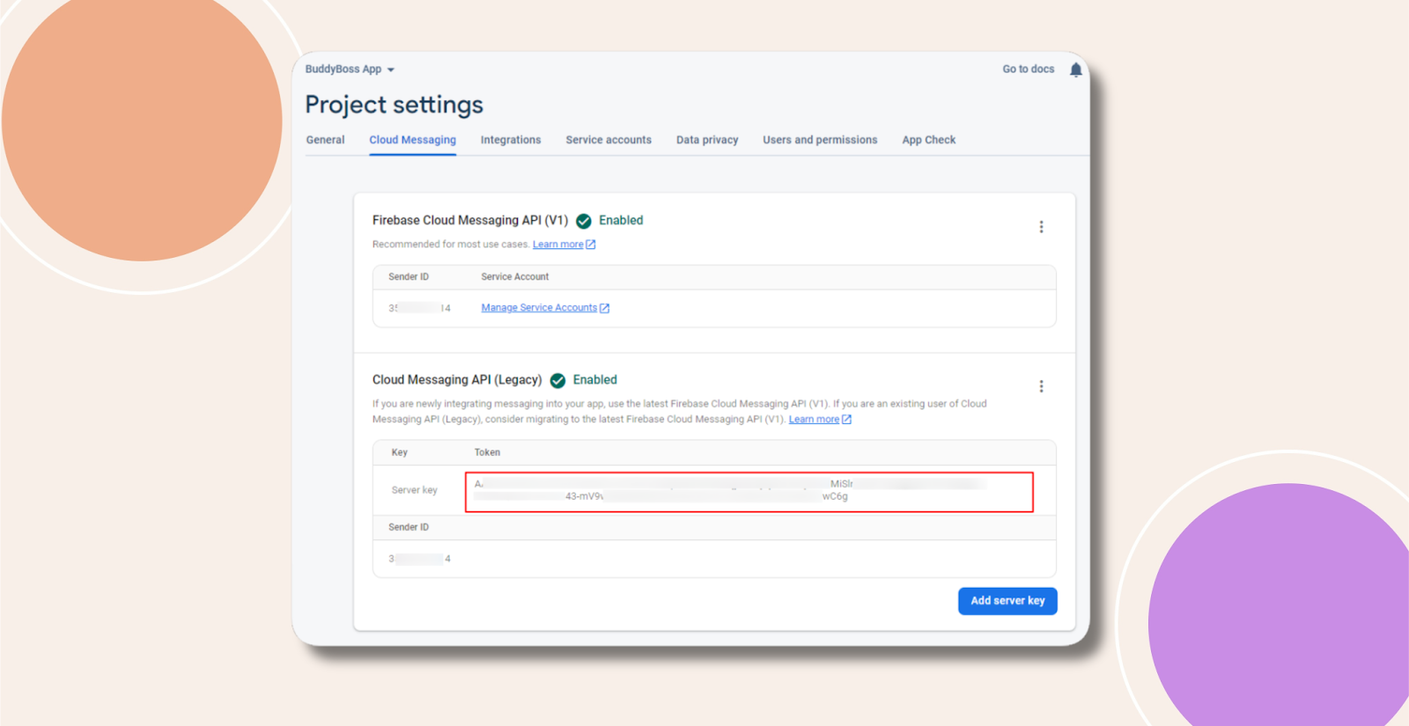This screenshot has width=1409, height=726.
Task: Click the Token column header
Action: (x=487, y=452)
